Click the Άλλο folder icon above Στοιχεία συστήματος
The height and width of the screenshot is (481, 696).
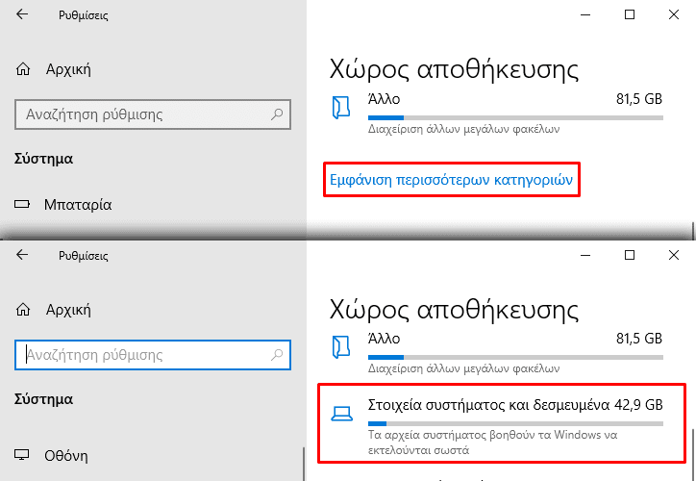pos(341,347)
